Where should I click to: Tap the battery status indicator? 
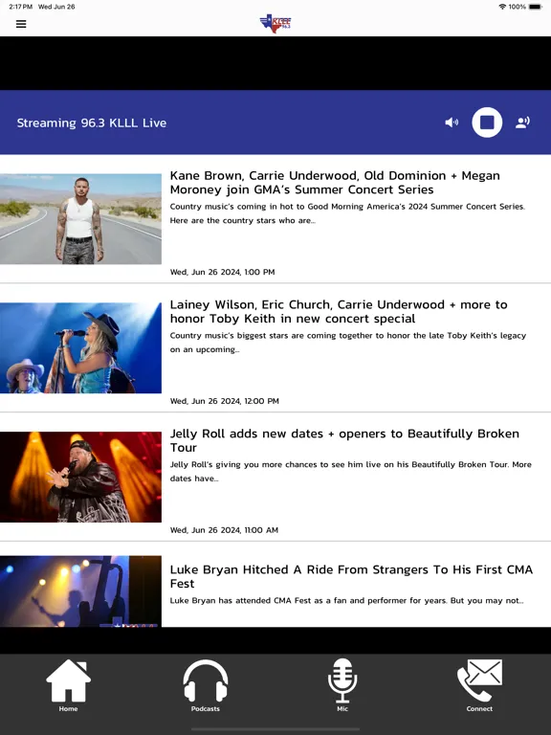click(x=535, y=7)
